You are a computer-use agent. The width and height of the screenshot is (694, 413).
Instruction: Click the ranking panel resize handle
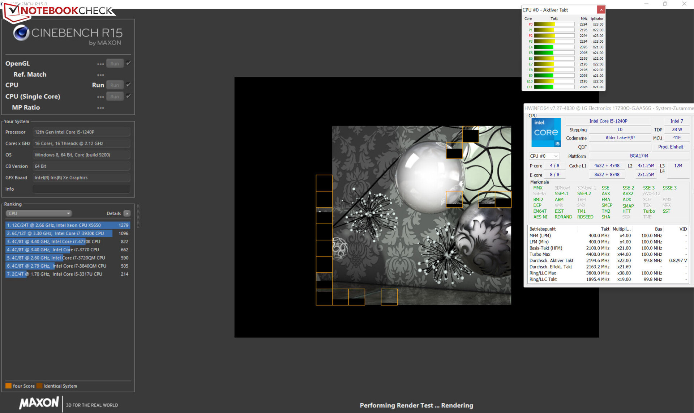coord(138,216)
